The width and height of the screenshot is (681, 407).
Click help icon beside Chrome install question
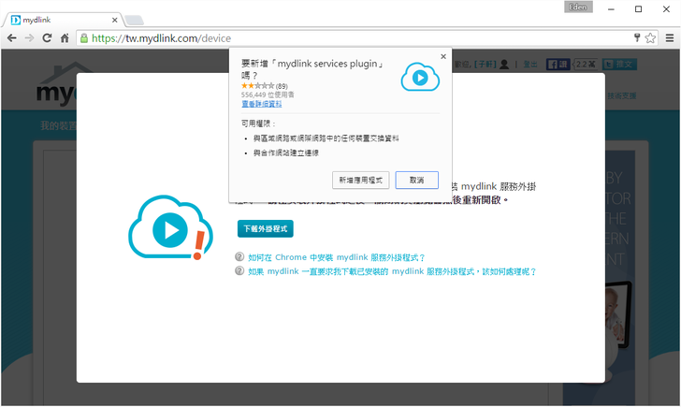tap(239, 256)
